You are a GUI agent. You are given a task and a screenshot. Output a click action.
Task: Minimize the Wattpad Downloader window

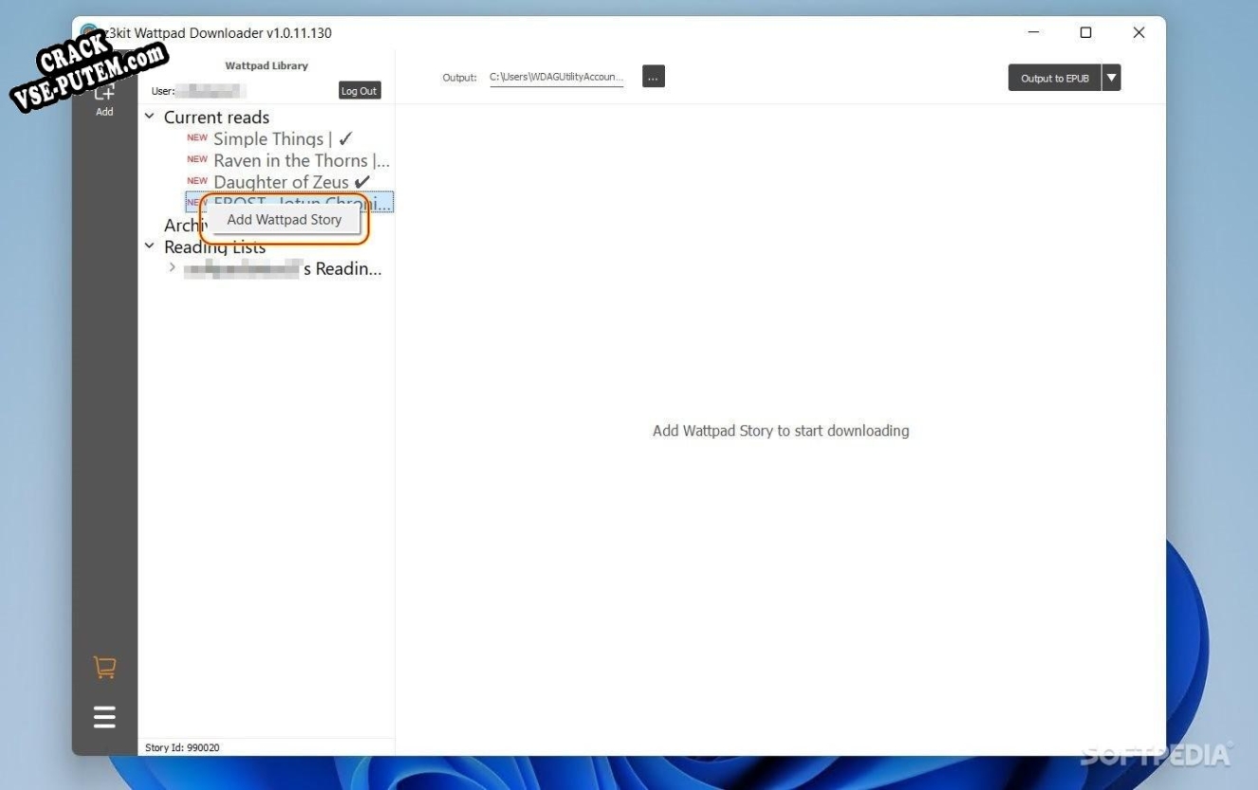tap(1034, 32)
